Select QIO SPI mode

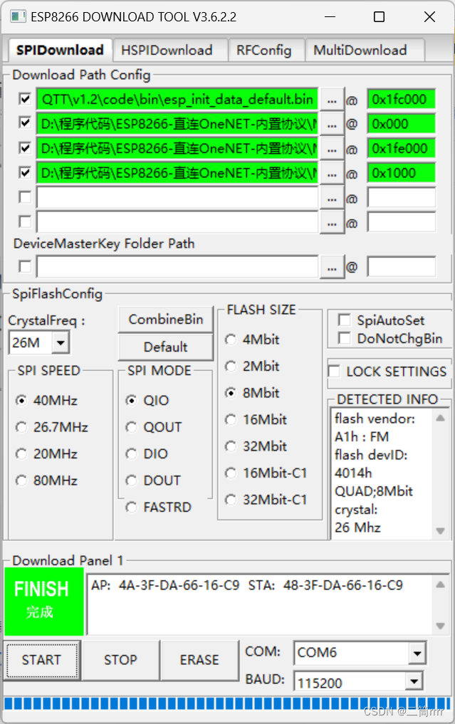(132, 400)
